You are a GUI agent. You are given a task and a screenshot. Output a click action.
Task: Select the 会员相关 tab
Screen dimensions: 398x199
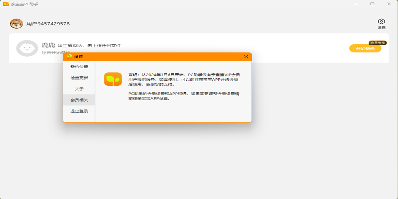point(79,100)
